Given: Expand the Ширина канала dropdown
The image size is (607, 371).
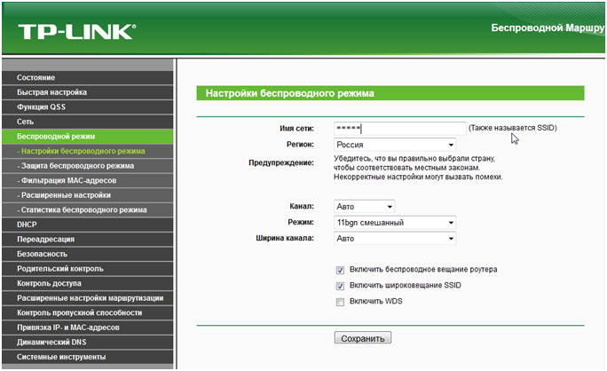Looking at the screenshot, I should coord(395,239).
